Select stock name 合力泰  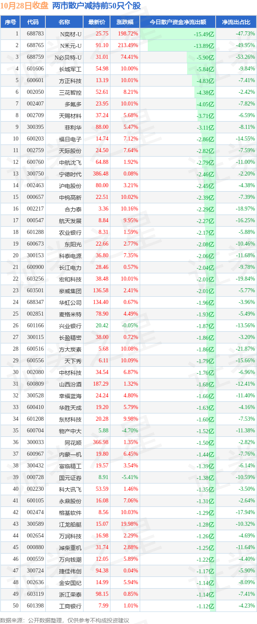73,209
